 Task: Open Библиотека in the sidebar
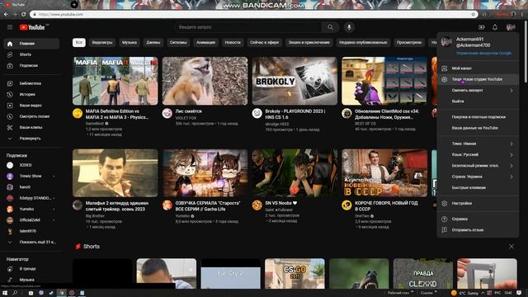(x=31, y=83)
